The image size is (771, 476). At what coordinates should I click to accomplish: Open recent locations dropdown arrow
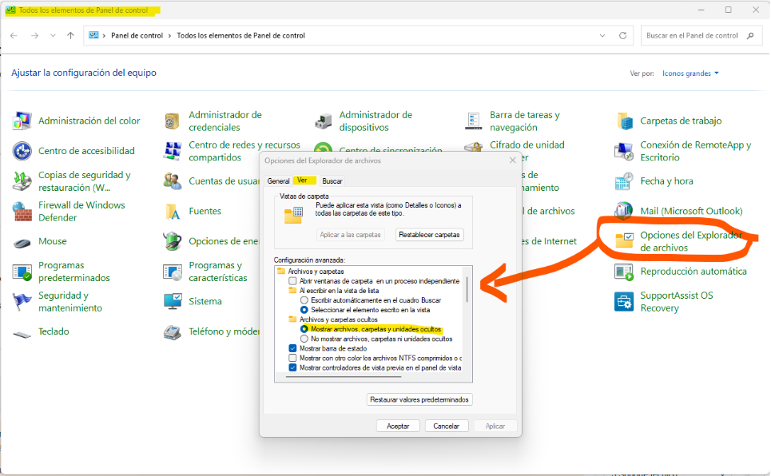pos(53,35)
